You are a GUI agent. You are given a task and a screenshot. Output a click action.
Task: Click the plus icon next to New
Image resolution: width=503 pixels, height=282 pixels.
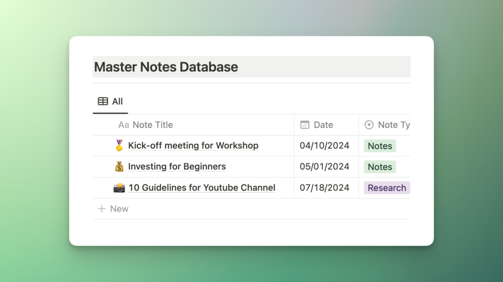pyautogui.click(x=102, y=209)
